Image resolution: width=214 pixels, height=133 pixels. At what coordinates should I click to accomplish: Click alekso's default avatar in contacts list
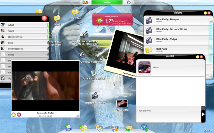pos(3,55)
